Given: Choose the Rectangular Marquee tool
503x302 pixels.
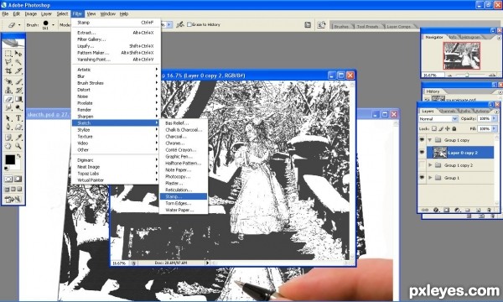Looking at the screenshot, I should [8, 54].
